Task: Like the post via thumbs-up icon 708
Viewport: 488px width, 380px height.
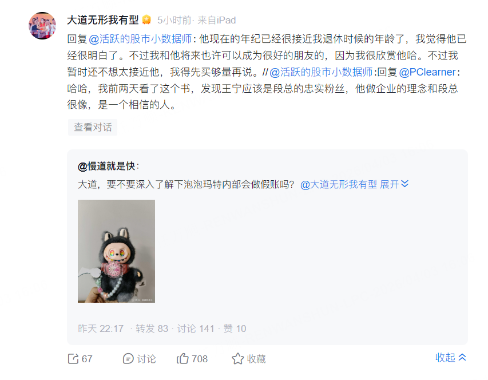Action: (x=182, y=359)
